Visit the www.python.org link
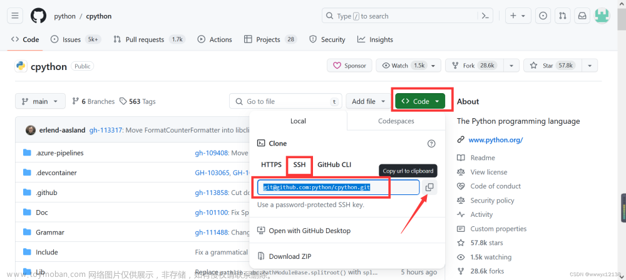 click(x=495, y=140)
